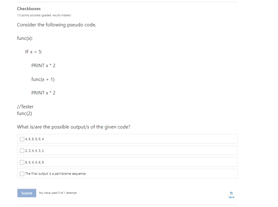Click the Checkboxes problem heading

point(28,9)
